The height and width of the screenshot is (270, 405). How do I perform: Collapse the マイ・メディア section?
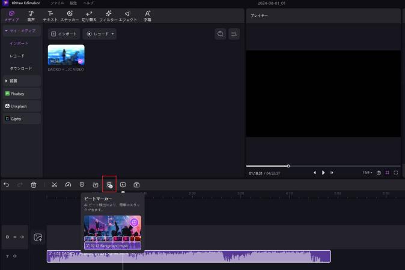[x=22, y=31]
